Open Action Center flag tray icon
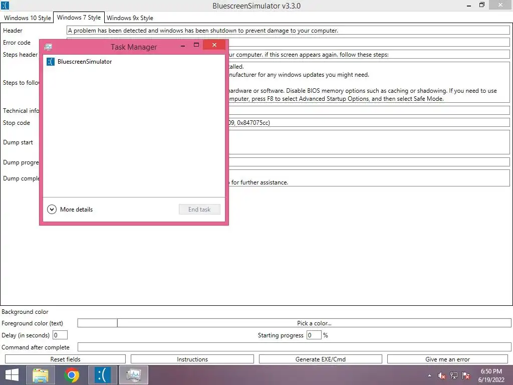This screenshot has width=513, height=385. coord(466,375)
